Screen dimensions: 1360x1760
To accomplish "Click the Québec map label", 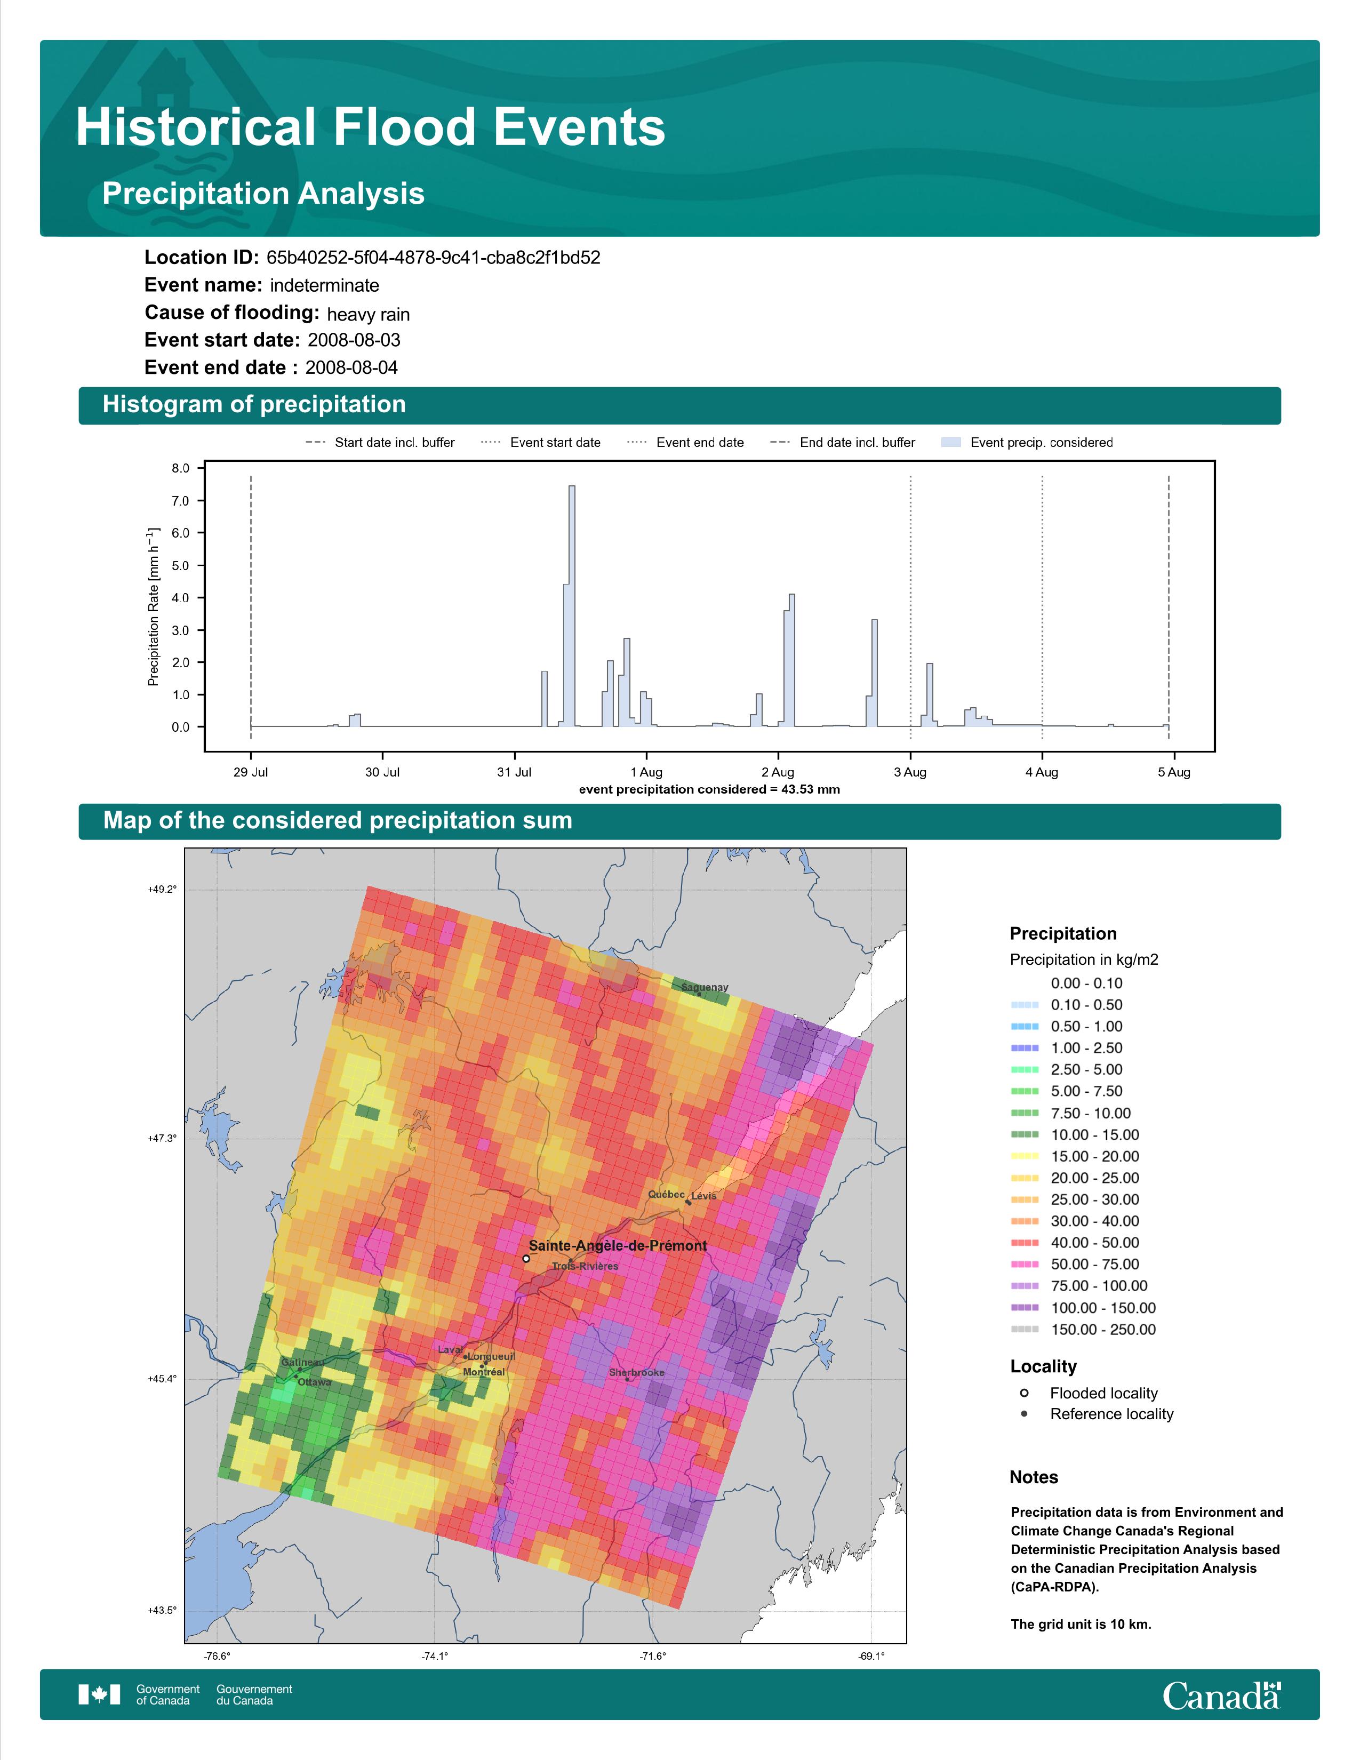I will point(666,1194).
